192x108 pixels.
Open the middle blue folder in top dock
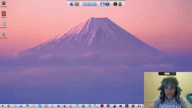(90, 4)
